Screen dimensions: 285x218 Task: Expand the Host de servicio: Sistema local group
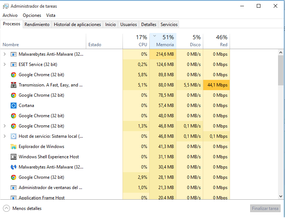[x=4, y=136]
